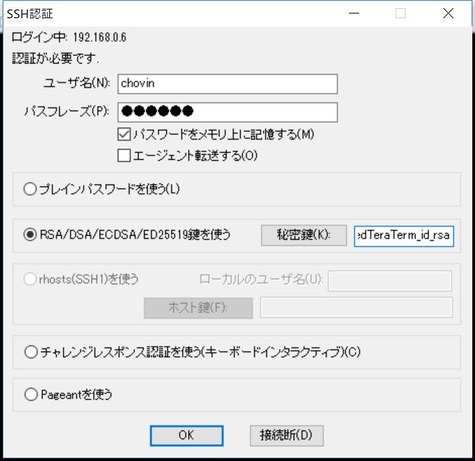Click the private key path field with TeraTerm_id_rsa
Image resolution: width=475 pixels, height=461 pixels.
point(404,236)
